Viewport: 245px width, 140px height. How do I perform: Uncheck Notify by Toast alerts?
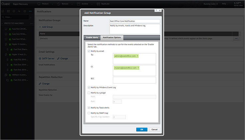pyautogui.click(x=89, y=108)
